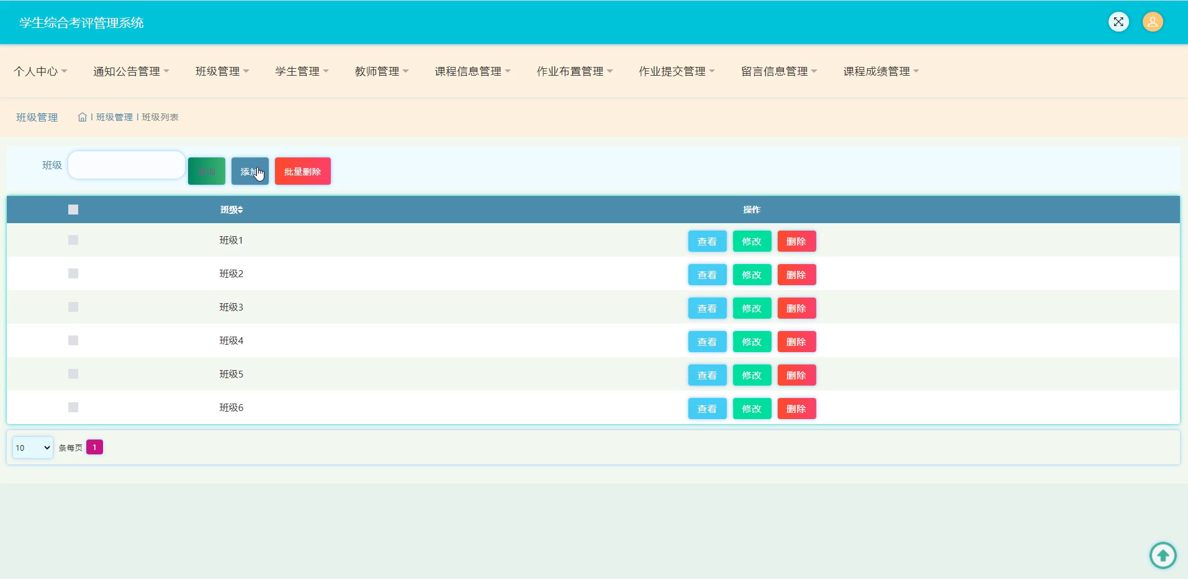The image size is (1188, 579).
Task: Click 删除 for 班级3
Action: (796, 308)
